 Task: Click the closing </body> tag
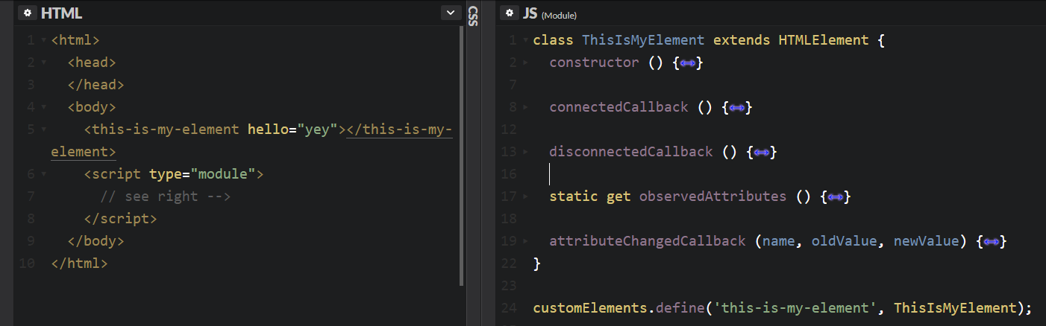pyautogui.click(x=96, y=241)
